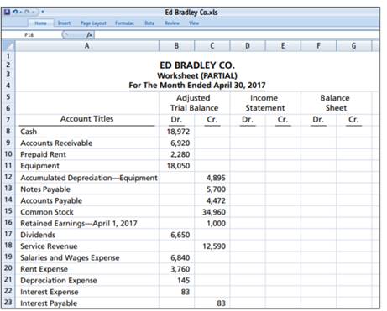Select the Depreciation Expense cell

[87, 281]
